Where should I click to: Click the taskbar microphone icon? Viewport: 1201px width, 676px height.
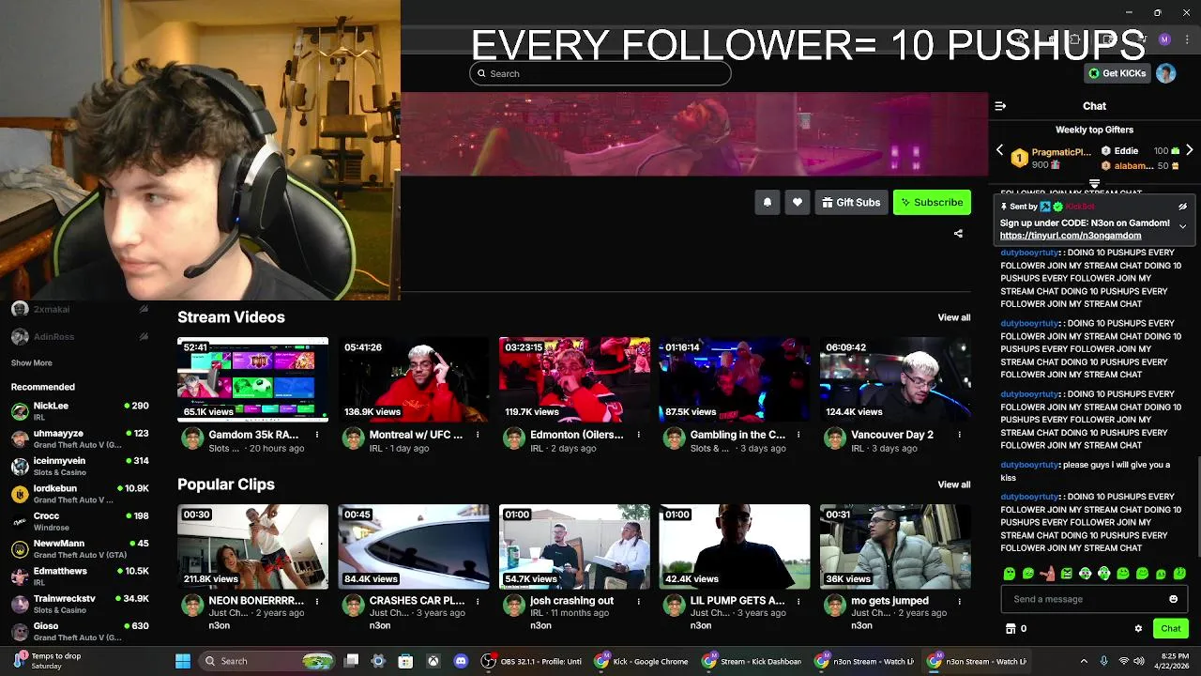tap(1103, 661)
